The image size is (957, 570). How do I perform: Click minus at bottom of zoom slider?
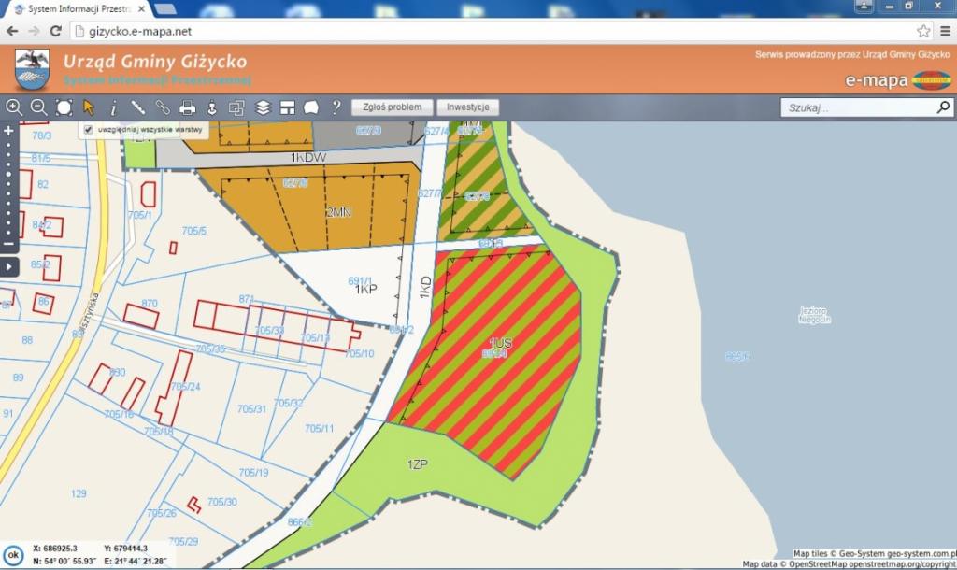(x=8, y=245)
